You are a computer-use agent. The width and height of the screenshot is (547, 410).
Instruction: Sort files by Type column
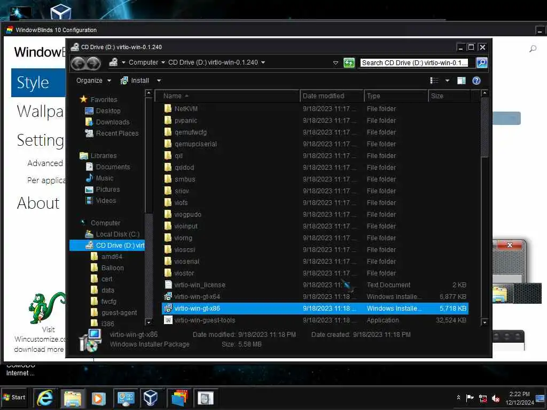[396, 96]
